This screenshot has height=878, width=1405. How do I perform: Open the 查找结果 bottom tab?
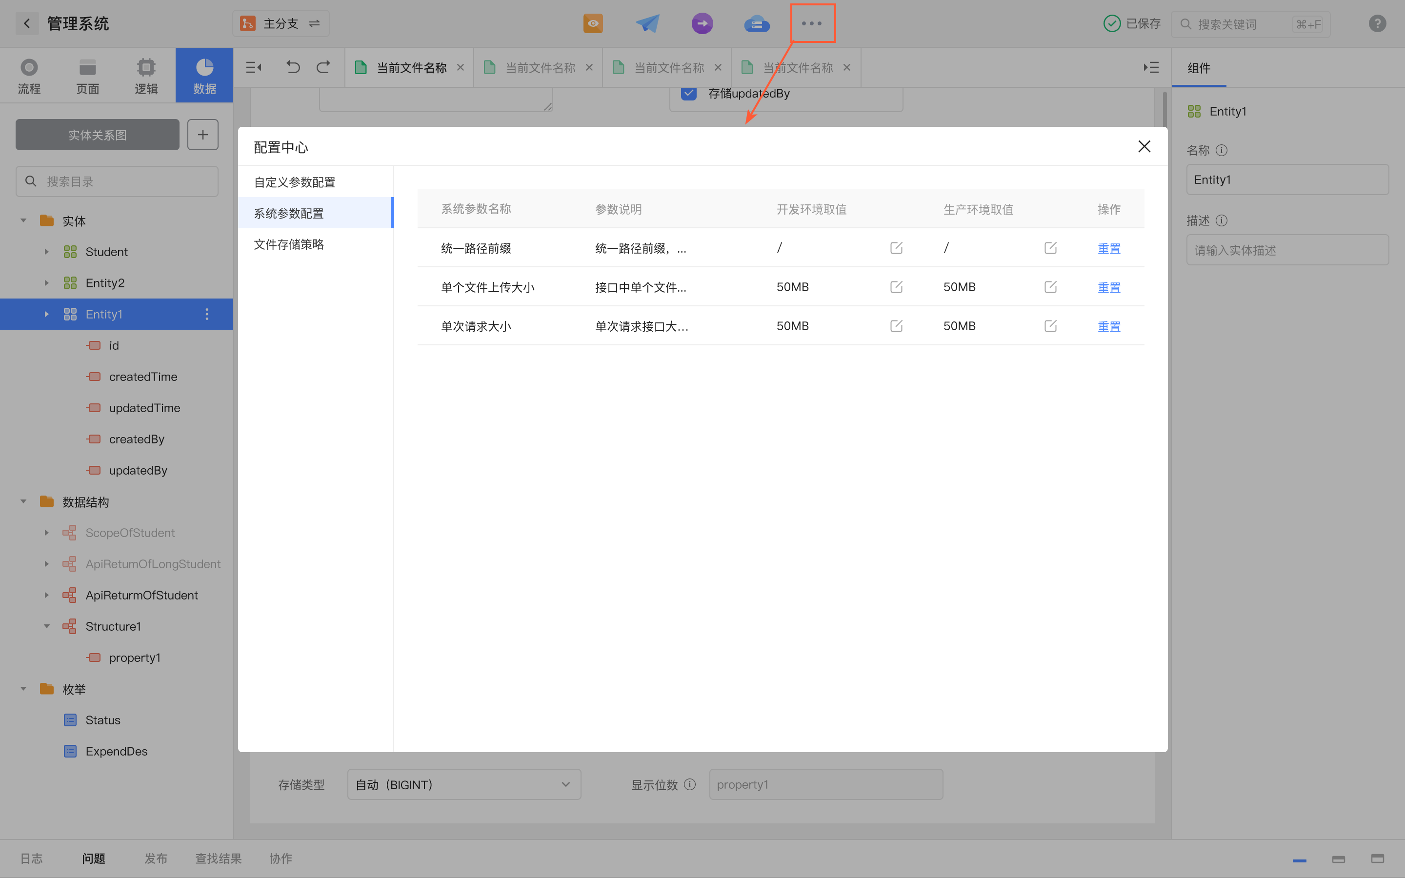click(x=218, y=858)
